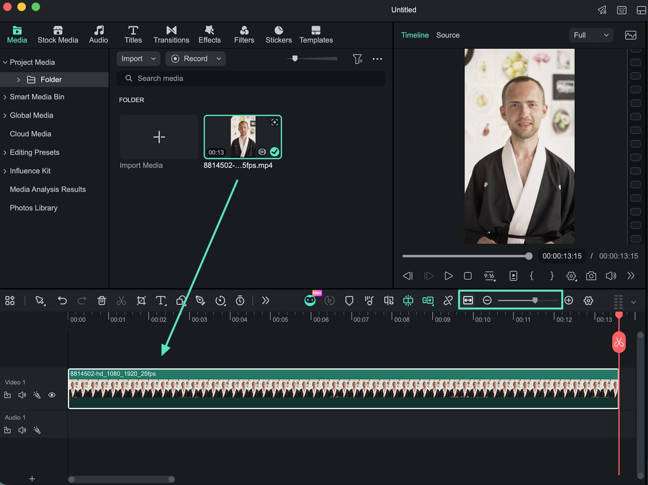The width and height of the screenshot is (648, 485).
Task: Switch to the Transitions tab
Action: pos(171,35)
